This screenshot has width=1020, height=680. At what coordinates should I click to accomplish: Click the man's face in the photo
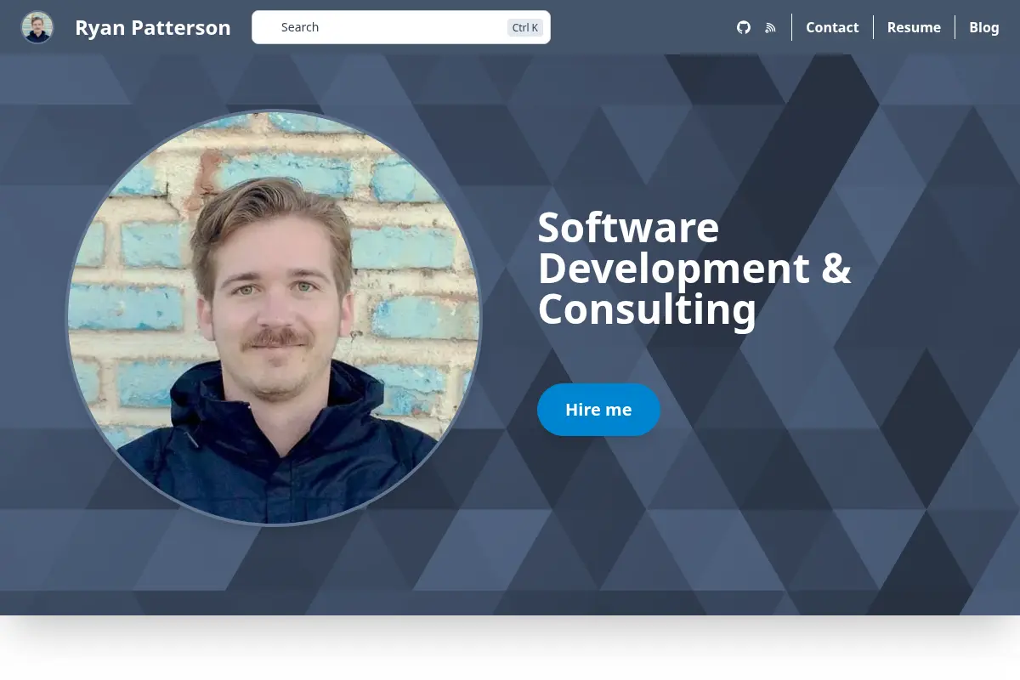coord(270,289)
